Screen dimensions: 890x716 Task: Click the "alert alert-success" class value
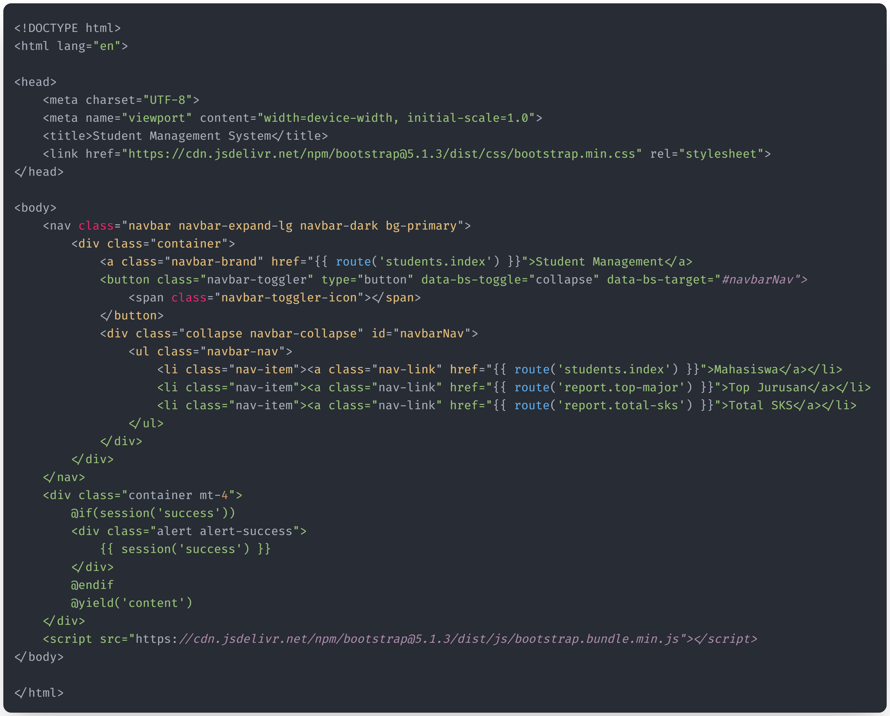224,531
